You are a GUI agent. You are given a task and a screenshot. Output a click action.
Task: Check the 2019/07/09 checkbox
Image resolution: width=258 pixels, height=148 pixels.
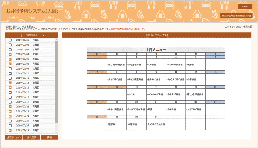coord(10,69)
